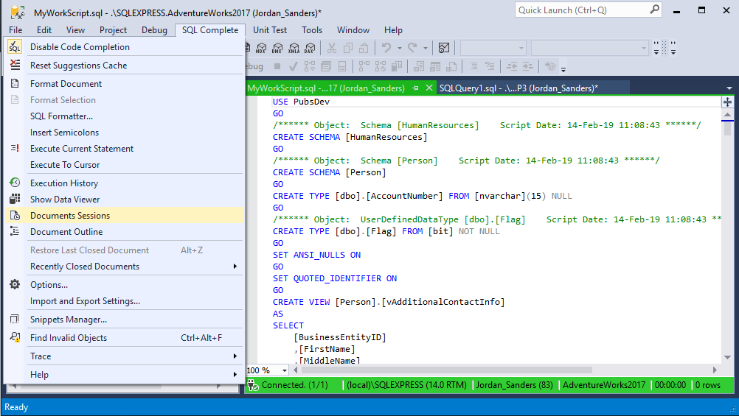Image resolution: width=739 pixels, height=416 pixels.
Task: Expand Recently Closed Documents submenu arrow
Action: click(x=235, y=267)
